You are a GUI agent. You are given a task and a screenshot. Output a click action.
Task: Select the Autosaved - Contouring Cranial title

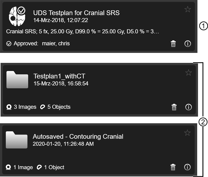[x=78, y=137]
